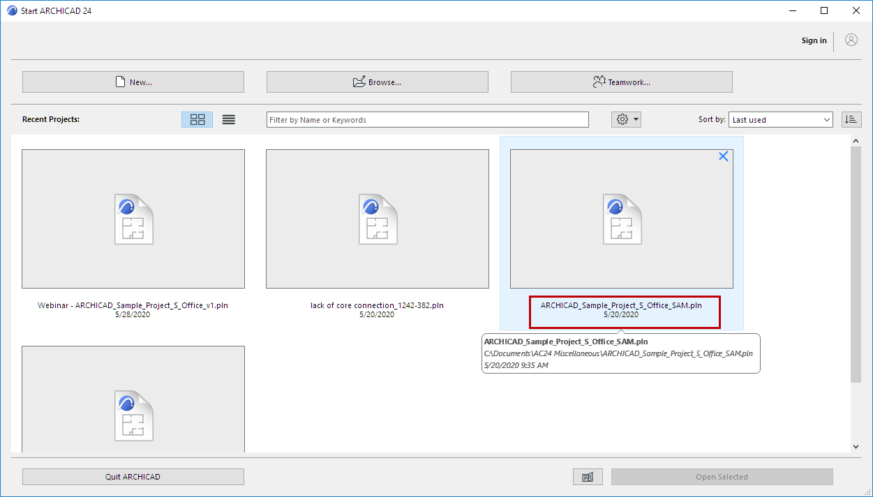Click the scrollbar up arrow
Screen dimensions: 873x497
(x=856, y=141)
